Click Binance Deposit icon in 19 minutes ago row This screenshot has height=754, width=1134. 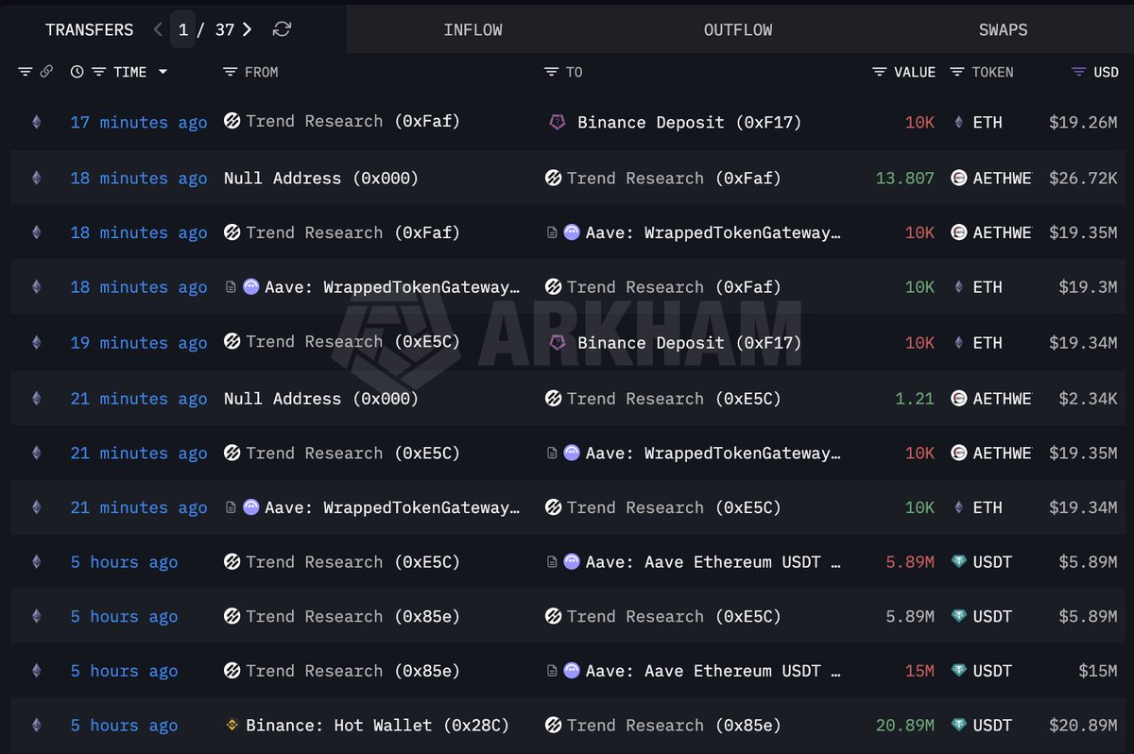558,343
